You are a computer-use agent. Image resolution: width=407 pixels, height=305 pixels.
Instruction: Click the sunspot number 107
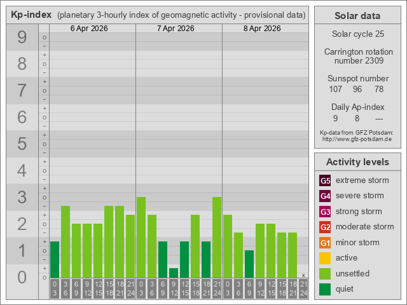pyautogui.click(x=335, y=89)
